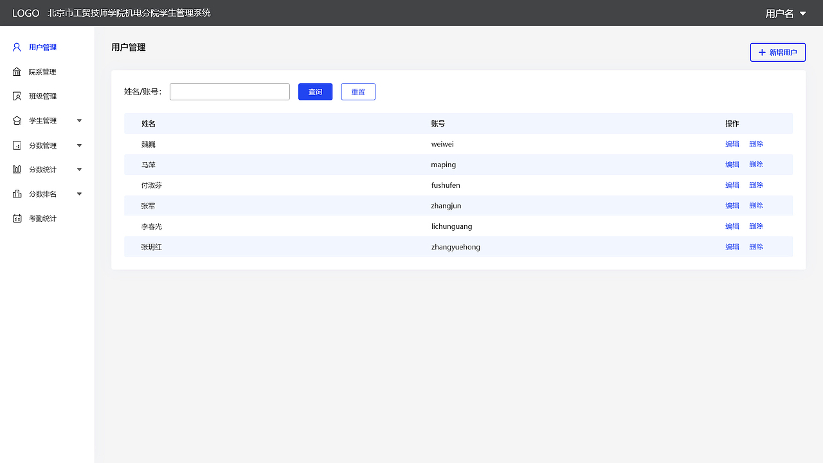Click the 重置 button

click(358, 92)
